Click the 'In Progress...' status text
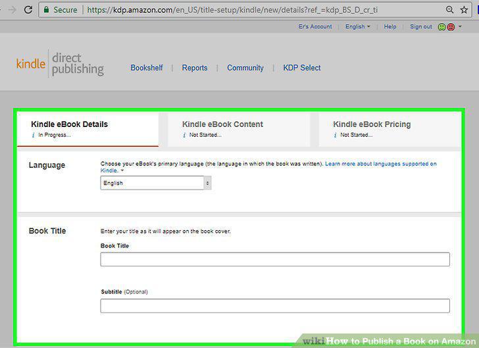 pyautogui.click(x=55, y=135)
